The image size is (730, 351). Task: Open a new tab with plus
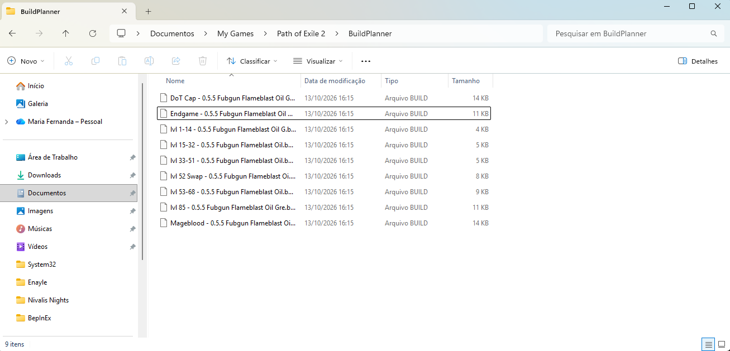tap(148, 11)
